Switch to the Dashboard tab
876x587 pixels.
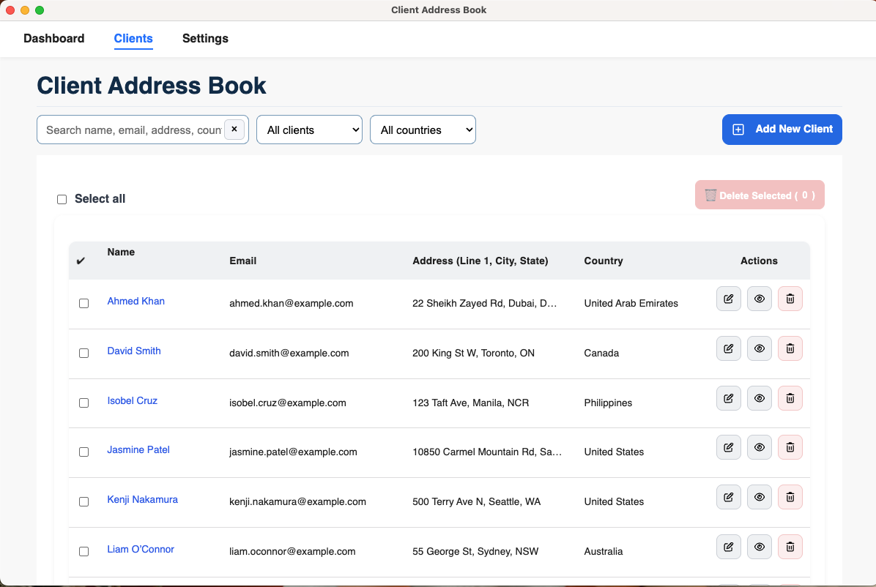point(54,39)
